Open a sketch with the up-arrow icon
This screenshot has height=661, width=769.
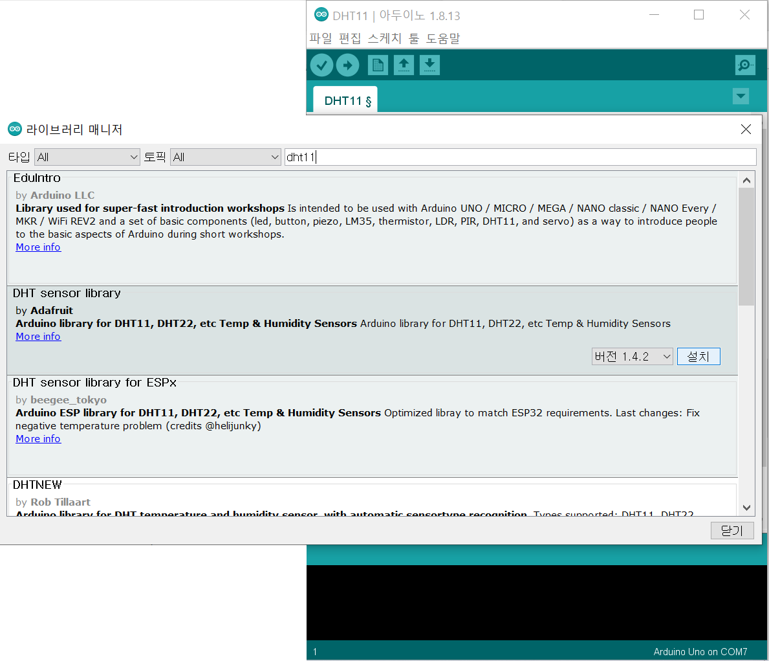(404, 65)
